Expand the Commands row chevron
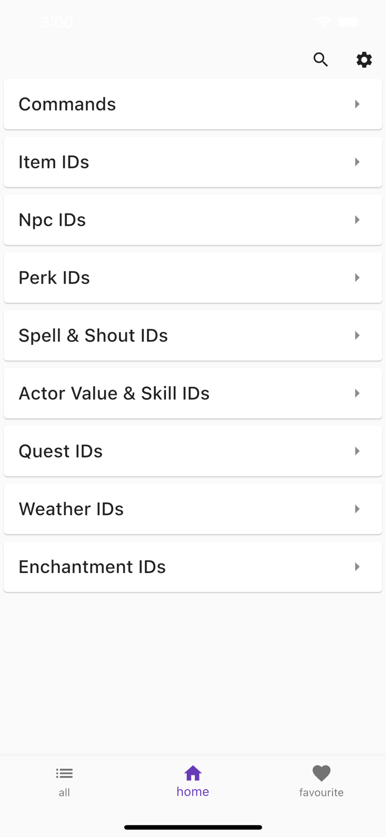 (x=357, y=104)
